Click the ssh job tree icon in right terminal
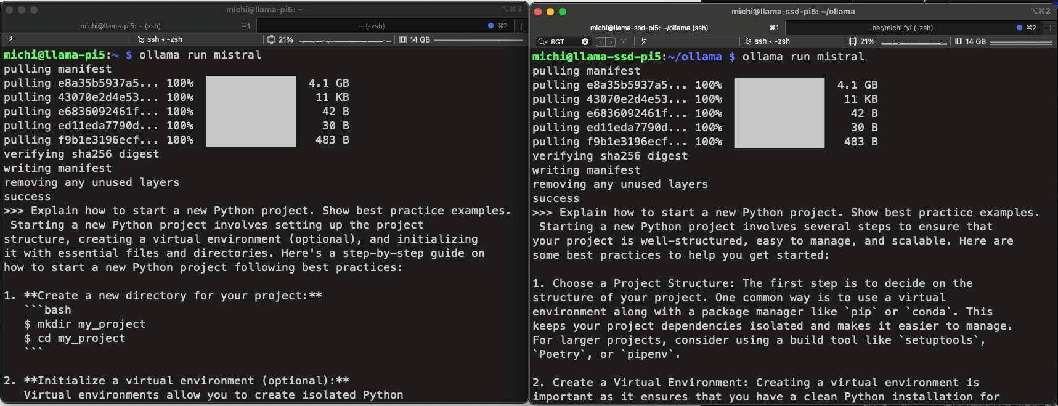 click(x=748, y=41)
